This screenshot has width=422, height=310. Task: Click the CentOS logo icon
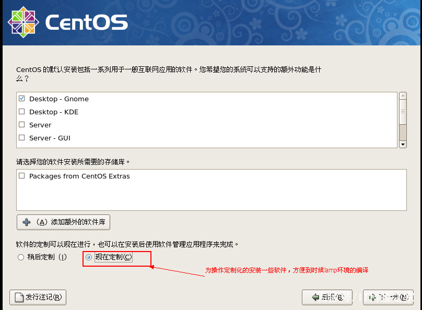[24, 22]
